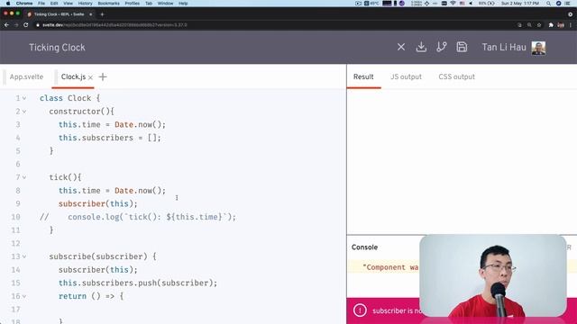
Task: Focus the svelte.dev address bar
Action: (x=276, y=25)
